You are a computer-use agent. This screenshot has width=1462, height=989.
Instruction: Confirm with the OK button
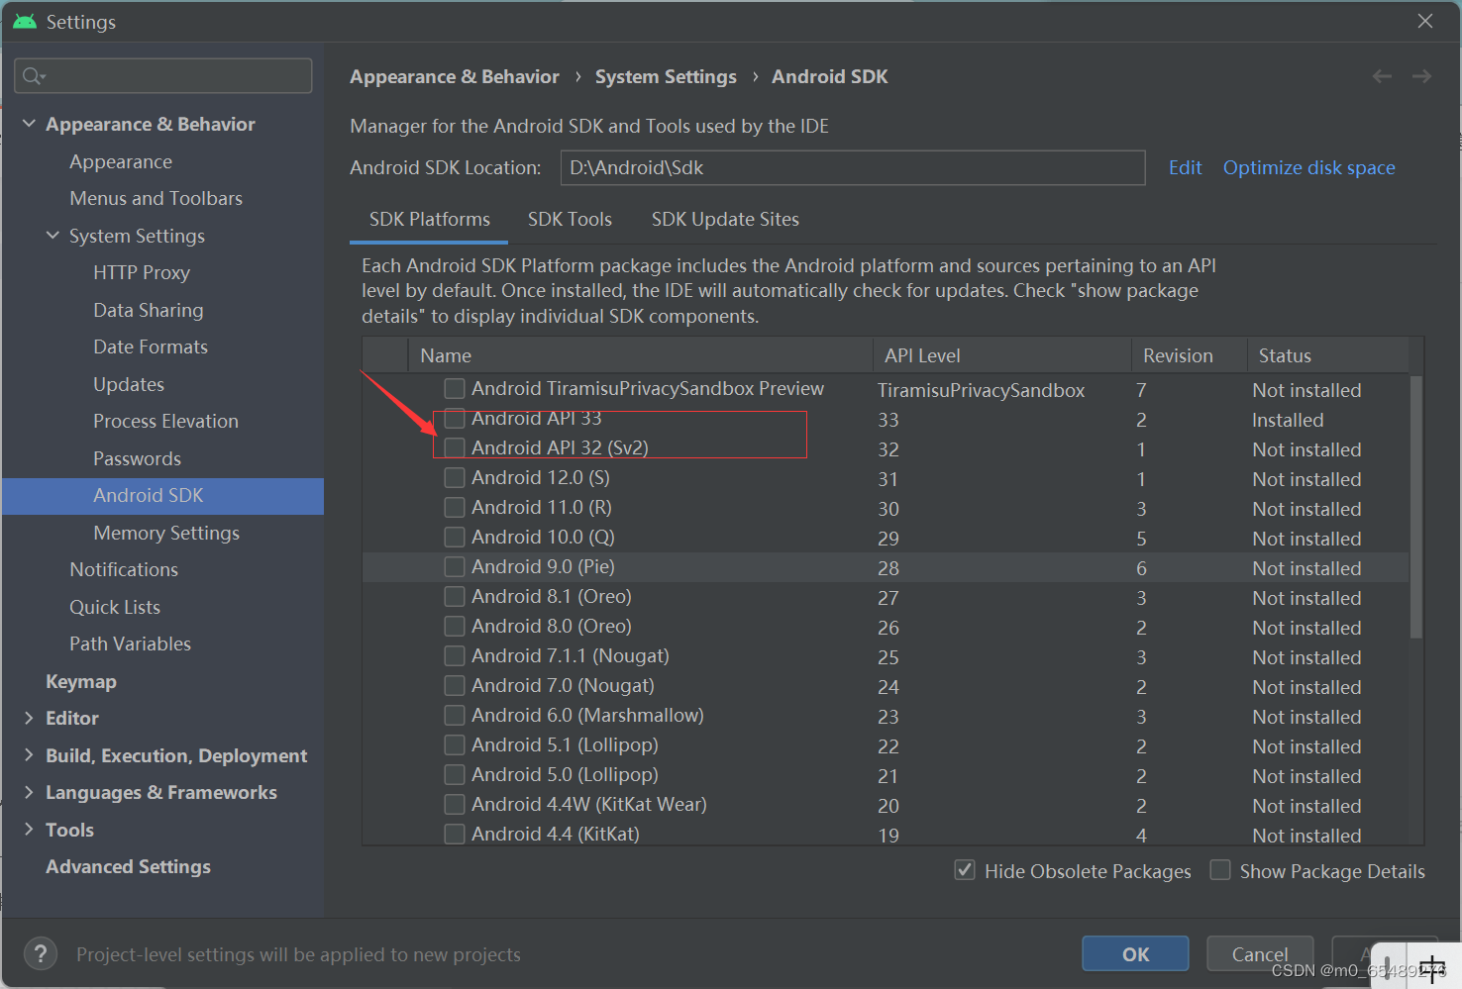tap(1135, 953)
